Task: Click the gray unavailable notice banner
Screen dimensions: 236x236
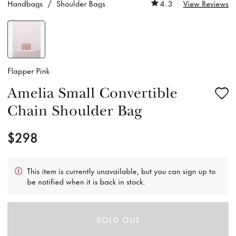Action: click(x=118, y=176)
